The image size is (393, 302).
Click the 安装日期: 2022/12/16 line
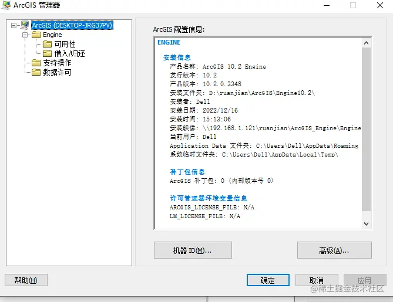[x=204, y=110]
